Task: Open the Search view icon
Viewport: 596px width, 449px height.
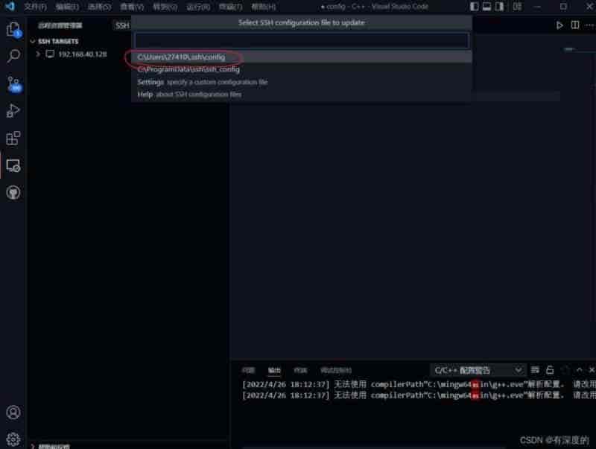Action: 13,56
